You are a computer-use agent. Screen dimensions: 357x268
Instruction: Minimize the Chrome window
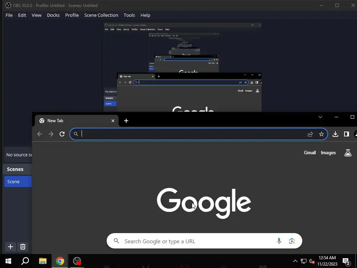[336, 117]
